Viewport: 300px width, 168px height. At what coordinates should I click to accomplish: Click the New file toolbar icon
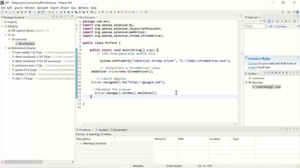2,12
